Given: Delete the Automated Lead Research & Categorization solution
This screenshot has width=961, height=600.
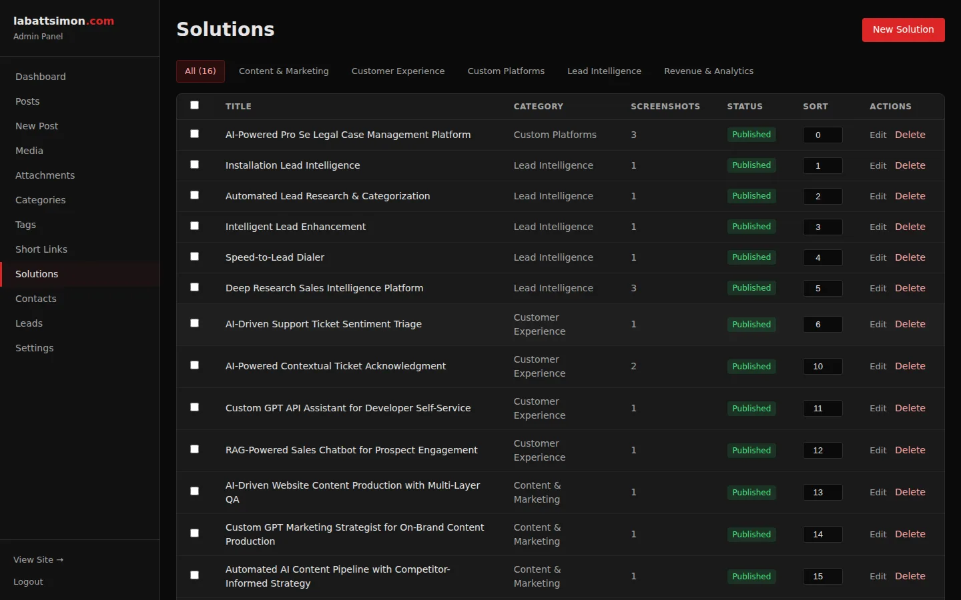Looking at the screenshot, I should click(x=910, y=196).
